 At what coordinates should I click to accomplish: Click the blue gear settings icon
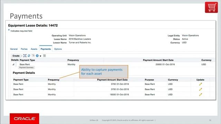37,56
